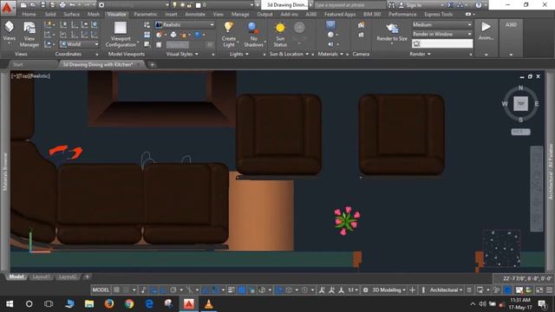Switch to the Start file tab
Screen dimensions: 555x312
[17, 65]
